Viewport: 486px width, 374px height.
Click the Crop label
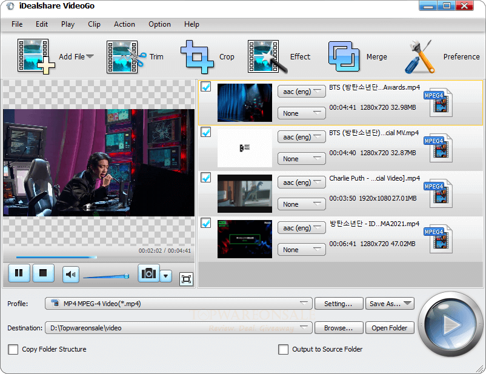[x=227, y=57]
